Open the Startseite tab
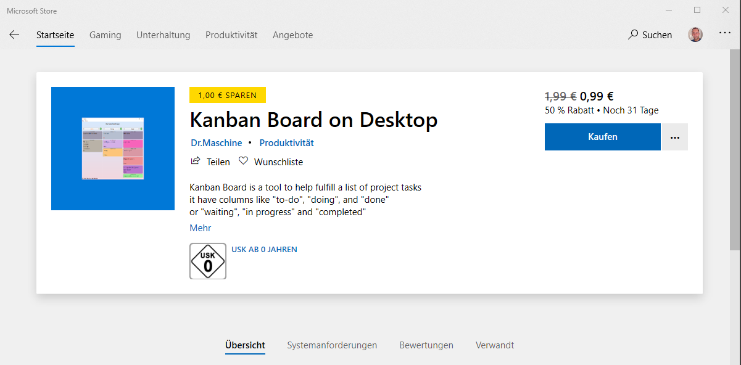741x365 pixels. 55,35
